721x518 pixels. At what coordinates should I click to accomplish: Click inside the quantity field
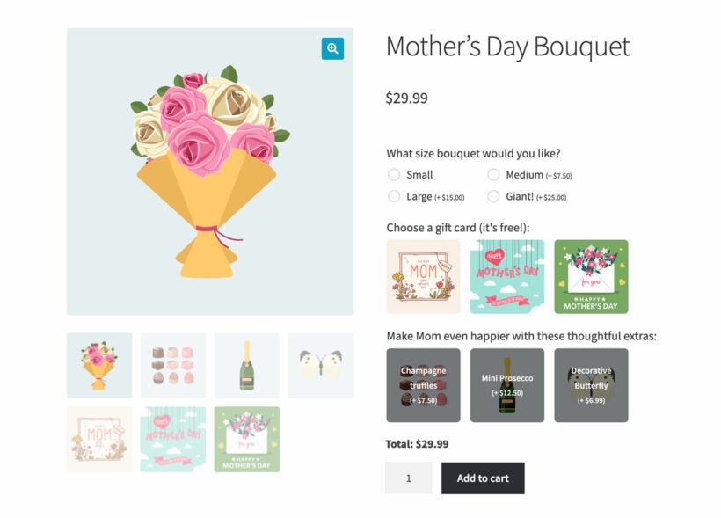click(x=408, y=478)
